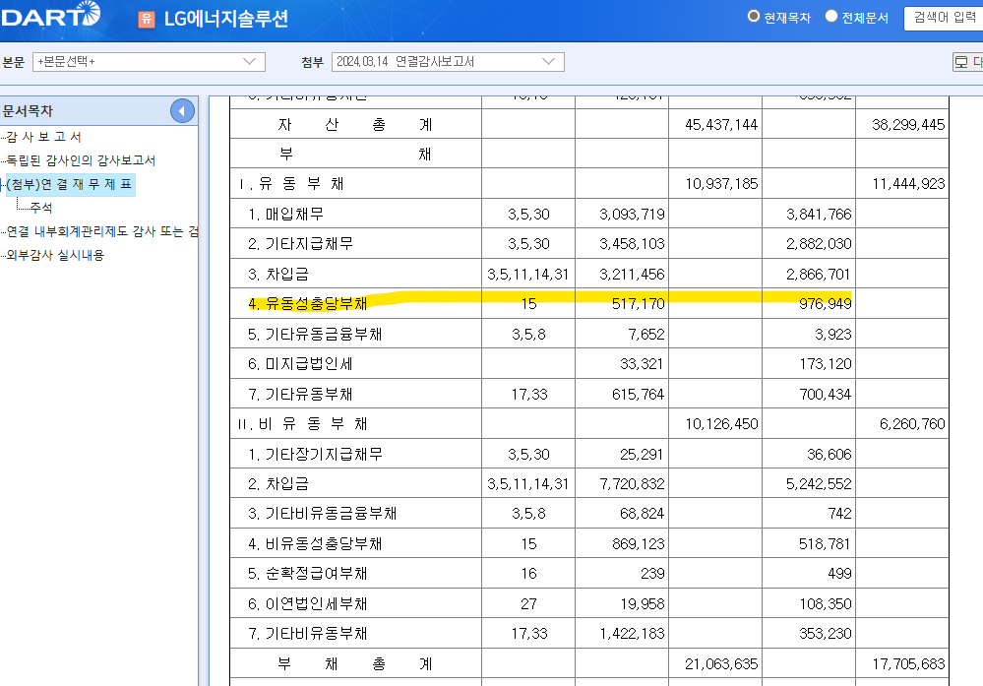Click the 4. 비유동성충당부채 row label
Image resolution: width=983 pixels, height=686 pixels.
tap(315, 543)
